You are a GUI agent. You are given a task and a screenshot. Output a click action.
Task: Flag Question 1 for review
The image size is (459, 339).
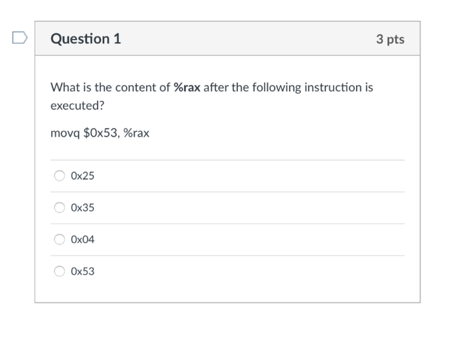[19, 38]
